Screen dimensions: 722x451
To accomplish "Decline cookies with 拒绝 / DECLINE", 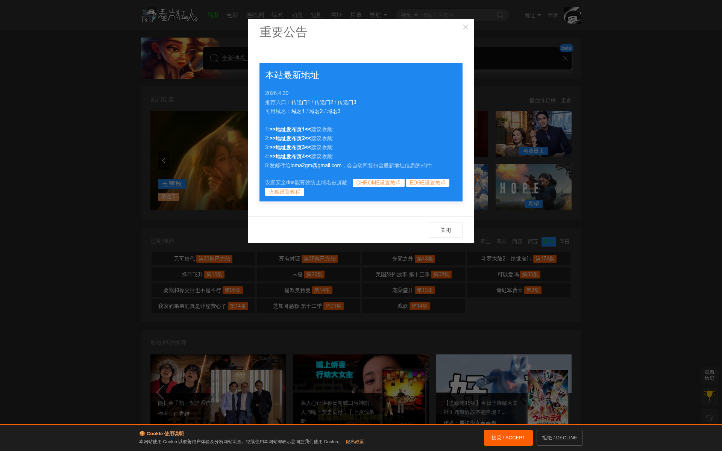I will tap(559, 438).
